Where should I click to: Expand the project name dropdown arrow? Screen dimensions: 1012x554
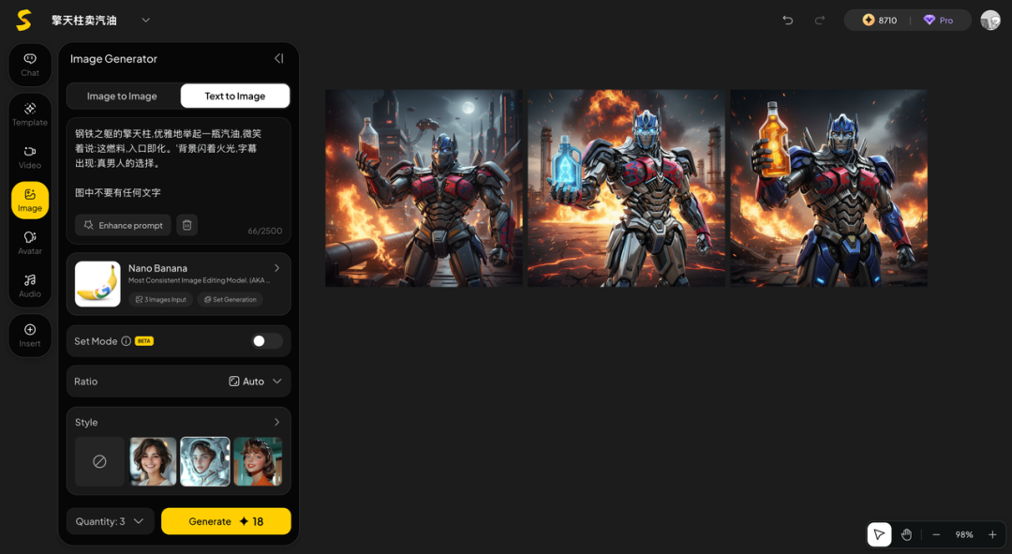(x=145, y=20)
